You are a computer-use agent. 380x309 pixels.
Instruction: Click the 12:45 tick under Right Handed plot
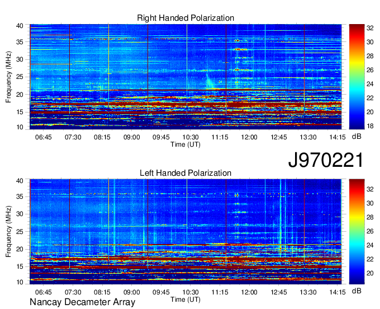click(279, 137)
